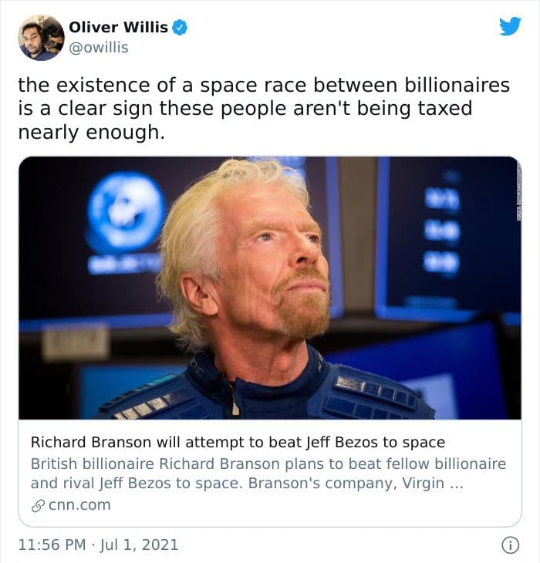This screenshot has height=563, width=540.
Task: Click the 11:56 PM timestamp
Action: (52, 544)
